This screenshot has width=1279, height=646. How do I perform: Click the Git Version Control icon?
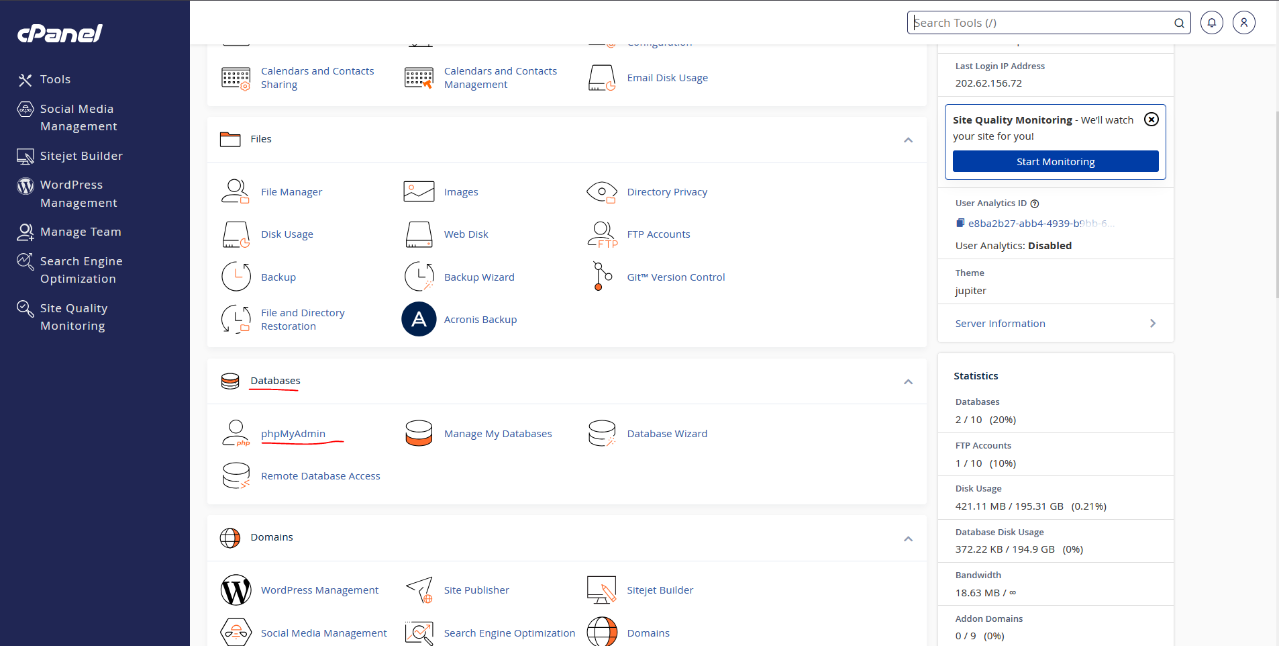click(x=601, y=277)
